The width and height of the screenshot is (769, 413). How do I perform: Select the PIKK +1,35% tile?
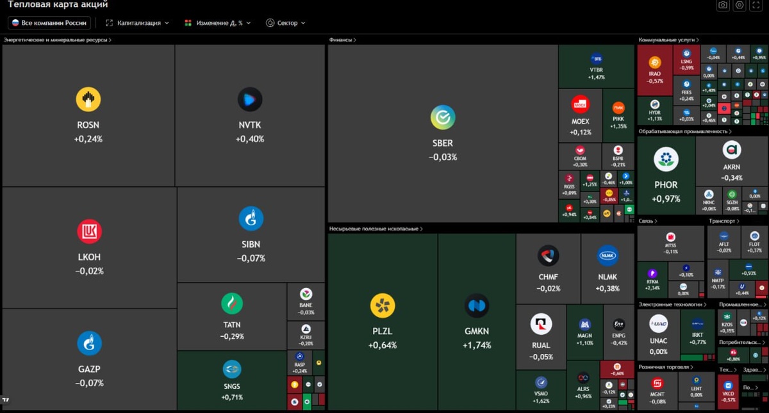click(x=618, y=115)
